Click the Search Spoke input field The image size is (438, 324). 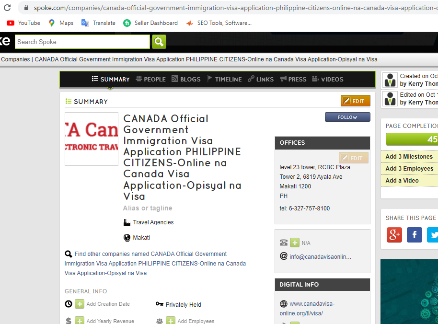click(82, 42)
